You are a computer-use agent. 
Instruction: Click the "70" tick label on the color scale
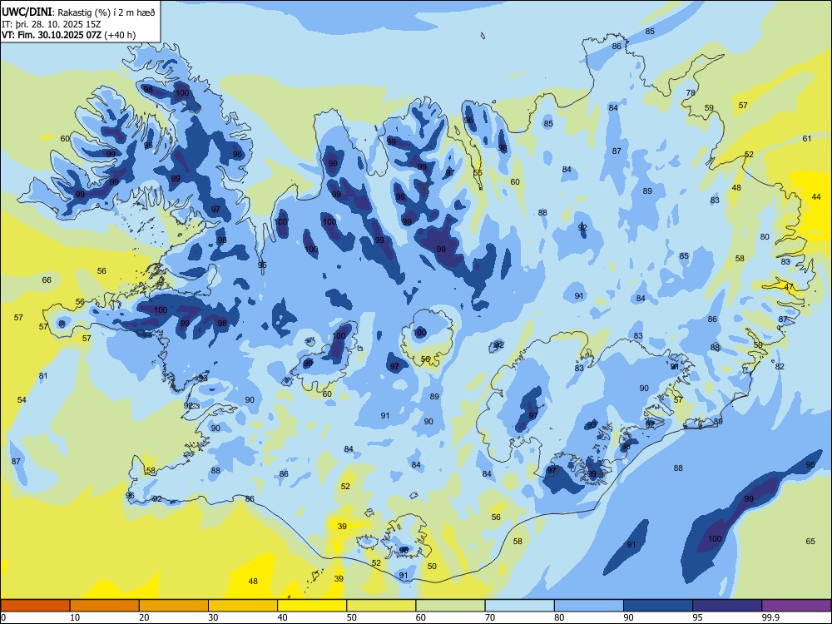490,617
